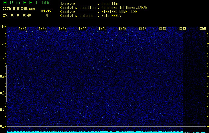Click the 1841 time marker
Image resolution: width=209 pixels, height=133 pixels.
(23, 29)
